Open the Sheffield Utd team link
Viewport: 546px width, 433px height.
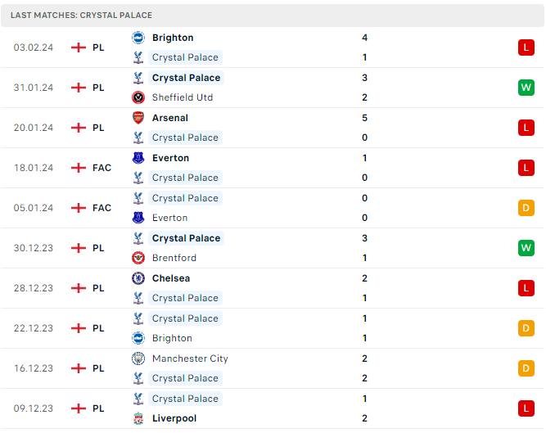point(183,97)
